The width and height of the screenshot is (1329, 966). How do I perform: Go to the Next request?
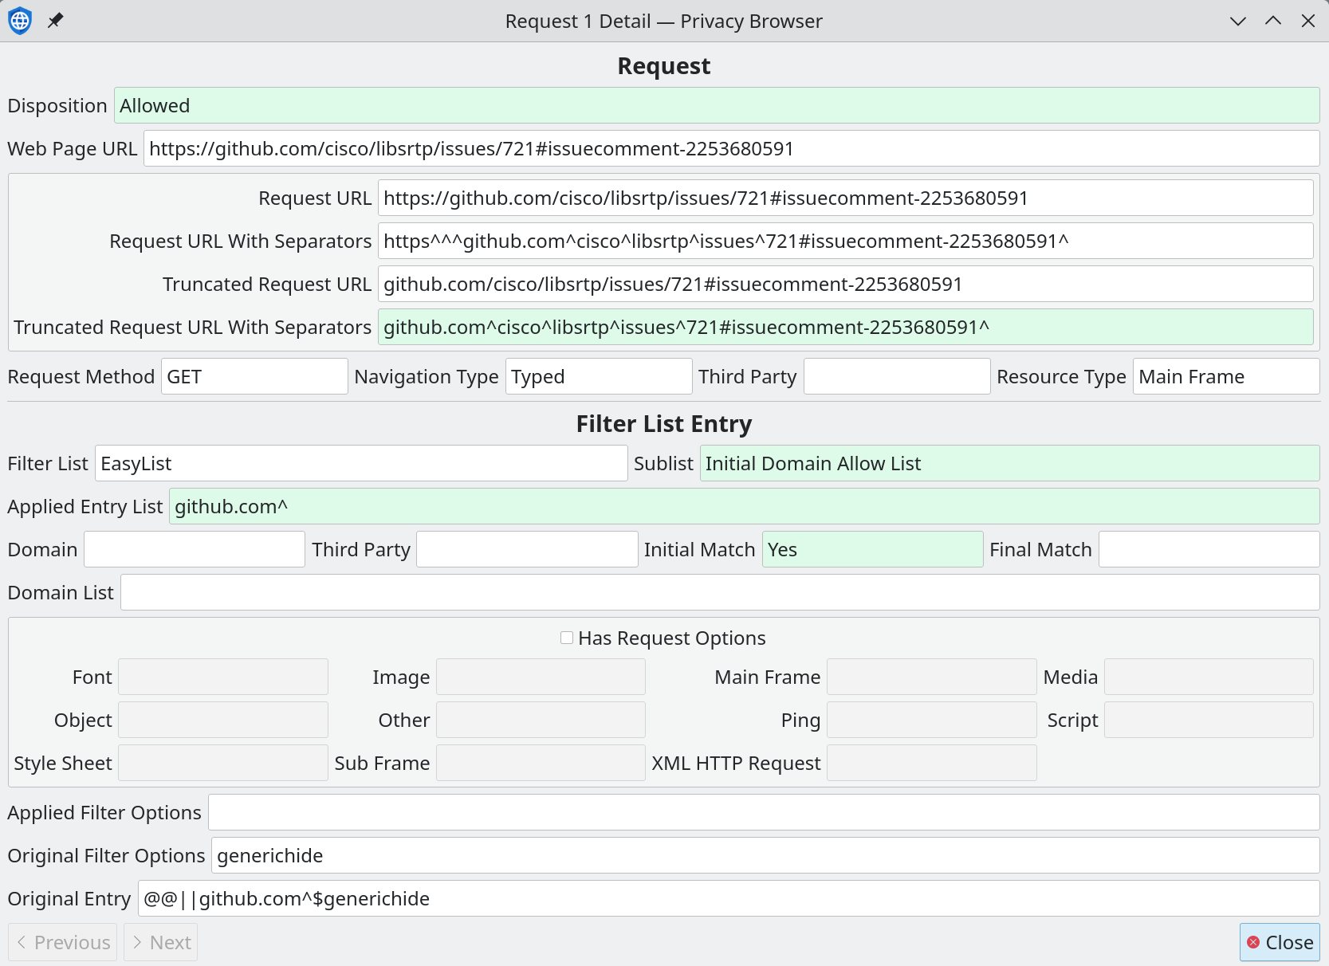pos(161,942)
